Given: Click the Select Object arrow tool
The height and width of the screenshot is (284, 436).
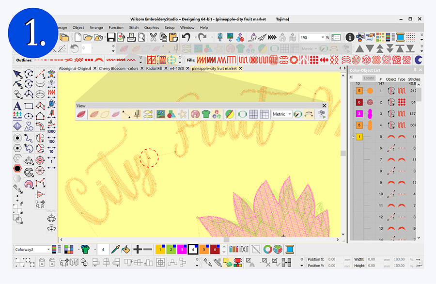Looking at the screenshot, I should [x=17, y=74].
